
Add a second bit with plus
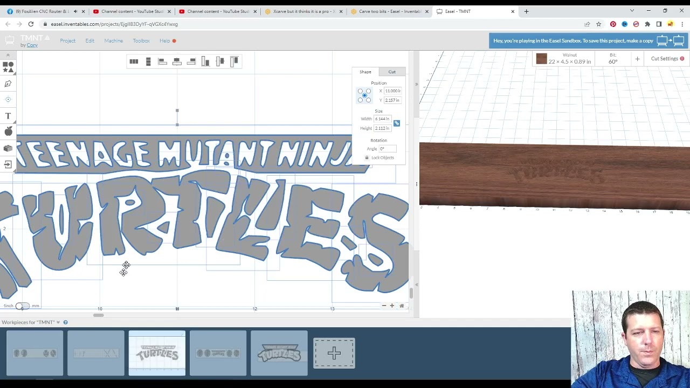(637, 59)
